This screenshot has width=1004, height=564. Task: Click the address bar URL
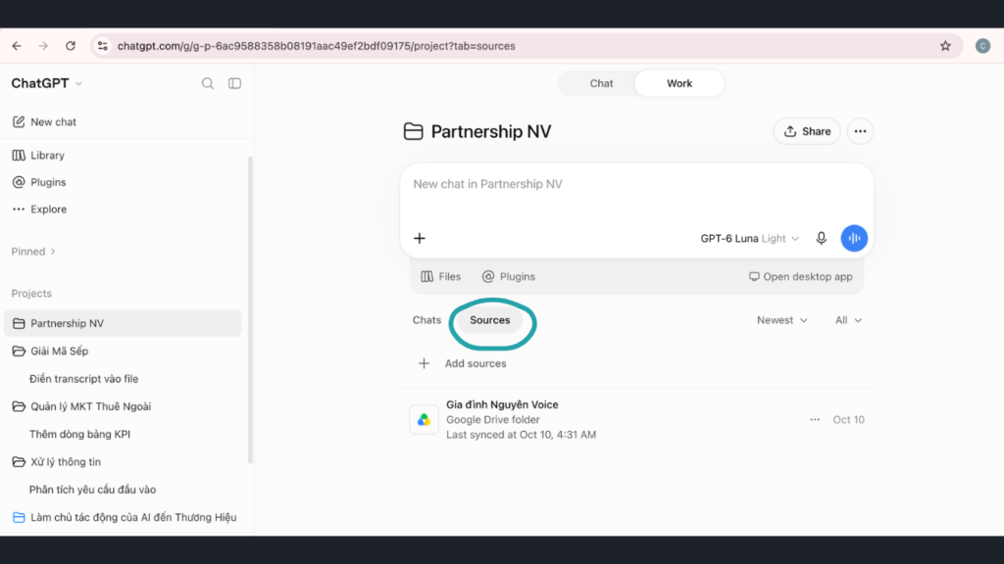(317, 46)
